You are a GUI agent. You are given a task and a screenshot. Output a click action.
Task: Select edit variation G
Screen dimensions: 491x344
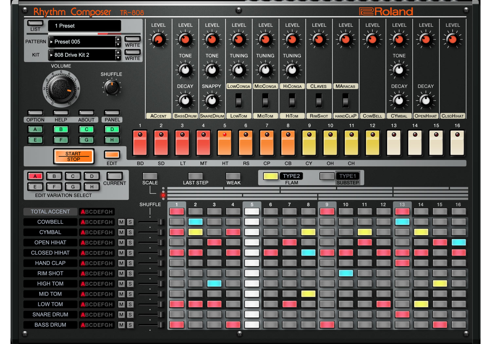coord(73,187)
